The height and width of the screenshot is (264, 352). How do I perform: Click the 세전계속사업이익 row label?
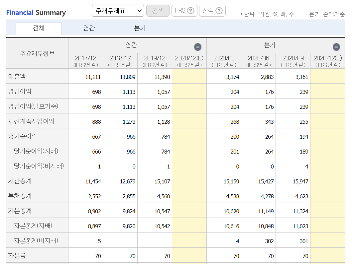point(31,121)
